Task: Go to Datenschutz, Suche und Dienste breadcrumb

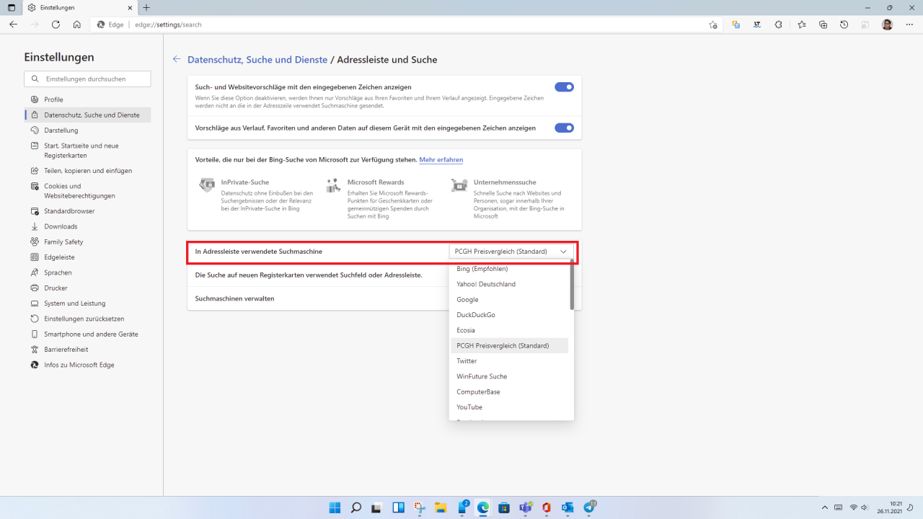Action: point(257,60)
